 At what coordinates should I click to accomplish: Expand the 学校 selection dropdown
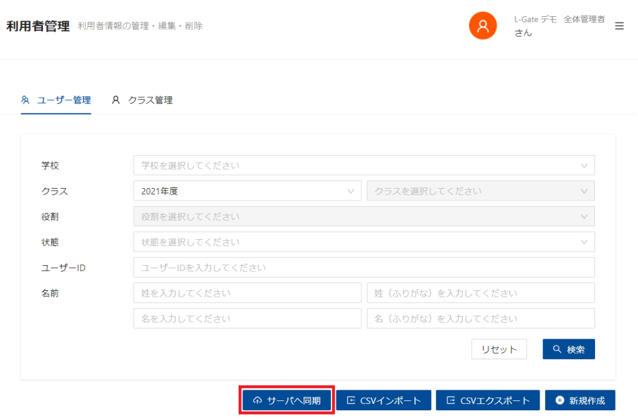point(364,166)
